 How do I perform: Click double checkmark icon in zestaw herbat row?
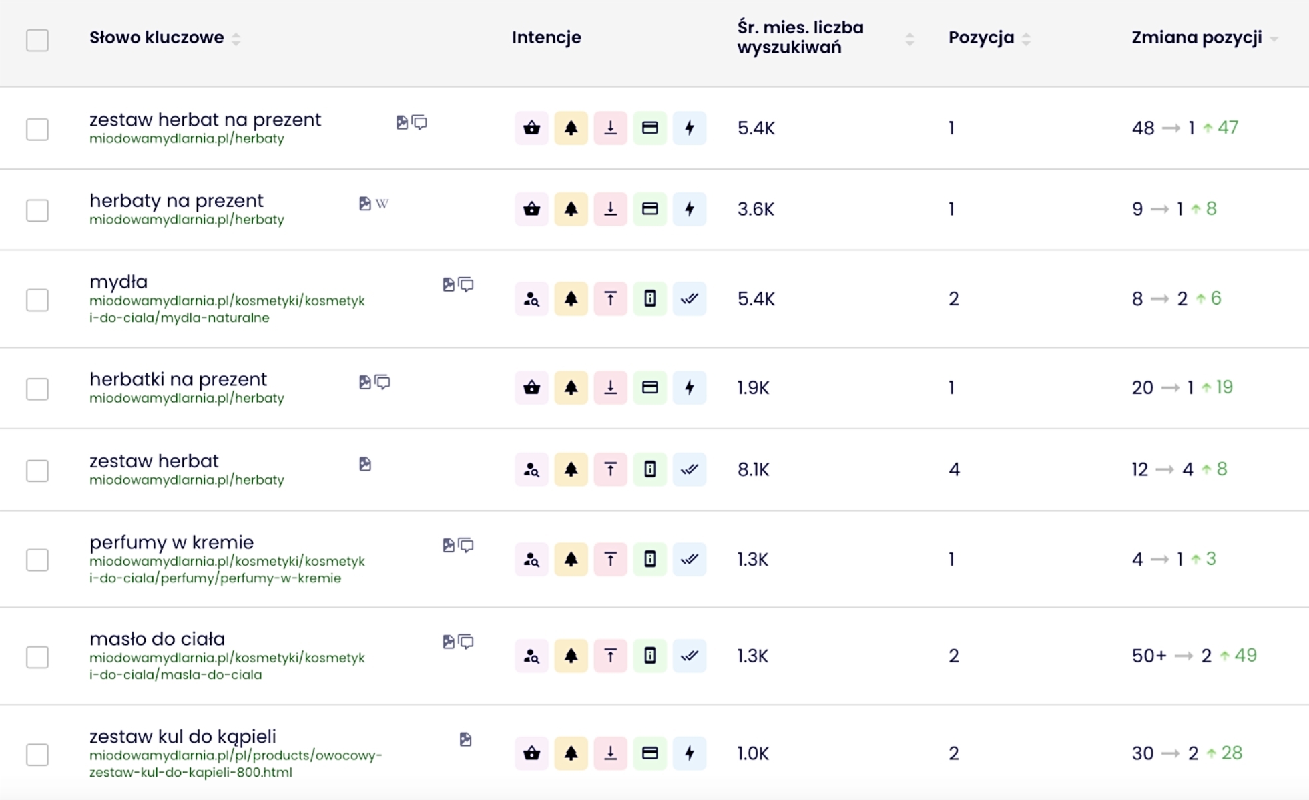coord(689,469)
